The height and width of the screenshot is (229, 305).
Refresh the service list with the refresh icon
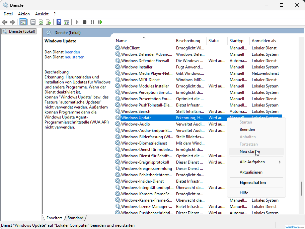(41, 22)
